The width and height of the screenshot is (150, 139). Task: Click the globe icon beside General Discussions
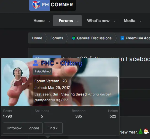74,38
